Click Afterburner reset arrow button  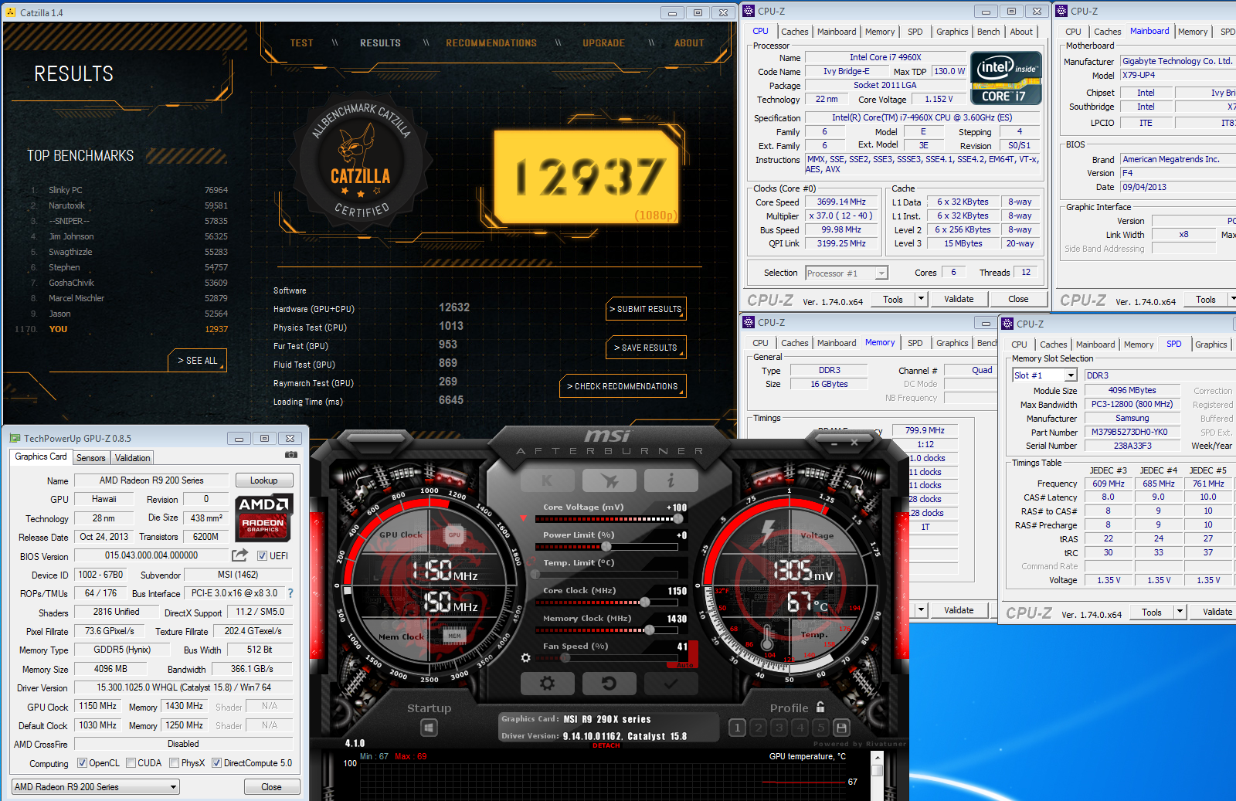point(609,684)
